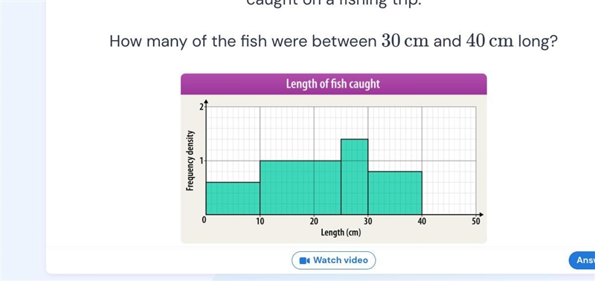Click the blue Answer button
595x281 pixels.
pos(582,260)
